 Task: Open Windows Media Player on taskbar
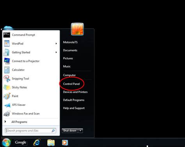(x=65, y=142)
